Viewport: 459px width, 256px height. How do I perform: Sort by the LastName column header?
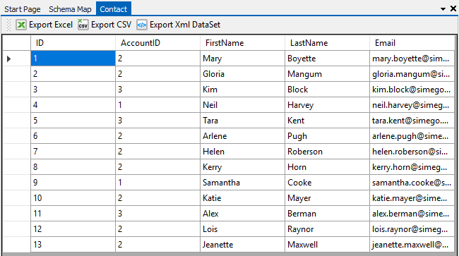(x=327, y=43)
